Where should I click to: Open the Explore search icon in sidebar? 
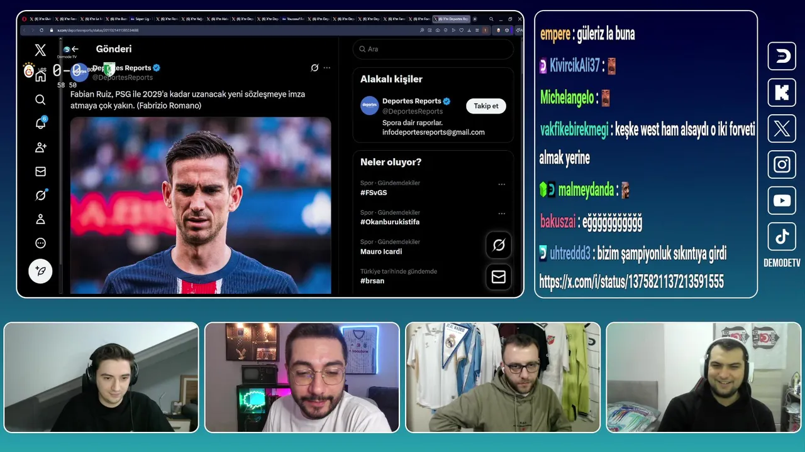(x=40, y=100)
